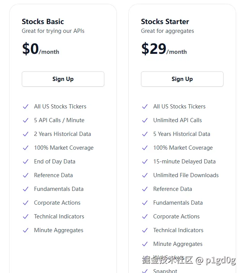Click the $0/month price text
Screen dimensions: 243x273
(40, 49)
